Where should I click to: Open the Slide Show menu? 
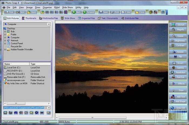click(x=67, y=8)
